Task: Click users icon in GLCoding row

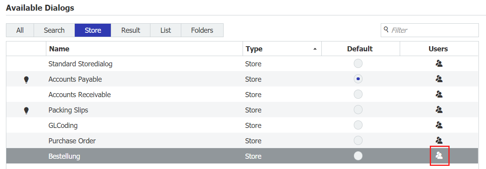Action: 439,125
